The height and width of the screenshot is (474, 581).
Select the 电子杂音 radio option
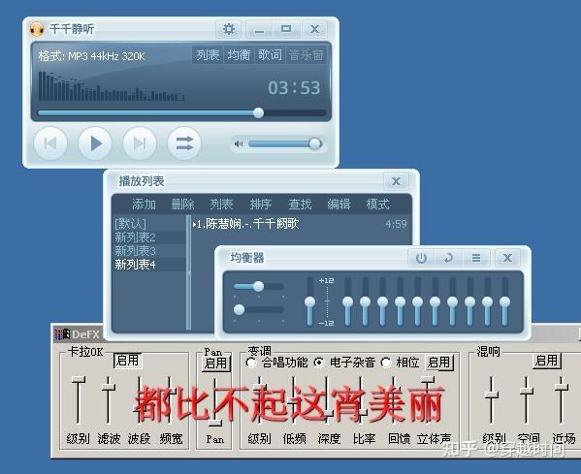344,363
